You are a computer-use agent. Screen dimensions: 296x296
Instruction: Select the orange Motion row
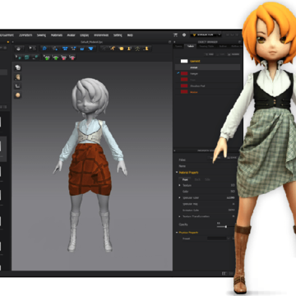pos(207,92)
